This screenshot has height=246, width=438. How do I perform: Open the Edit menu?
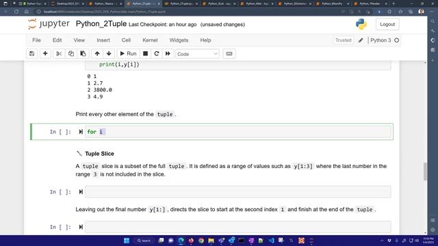click(x=57, y=40)
